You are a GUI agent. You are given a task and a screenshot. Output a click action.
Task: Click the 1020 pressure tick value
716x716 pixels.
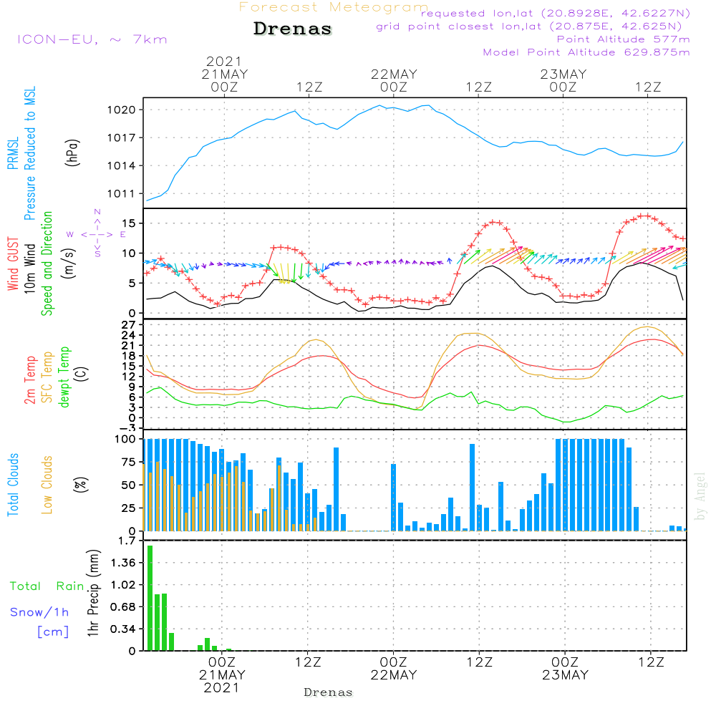(122, 110)
